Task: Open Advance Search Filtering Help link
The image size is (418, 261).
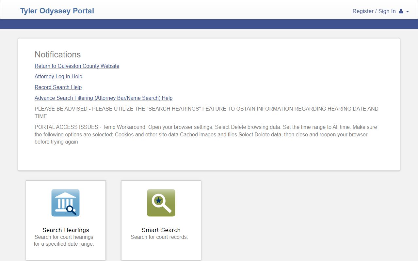Action: (104, 98)
